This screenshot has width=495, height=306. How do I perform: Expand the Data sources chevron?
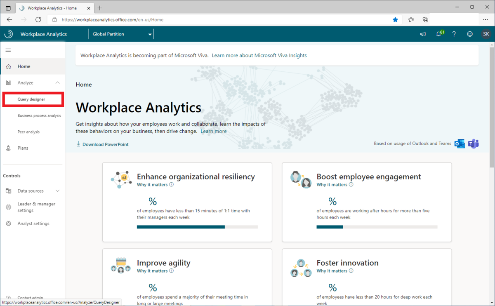(57, 191)
